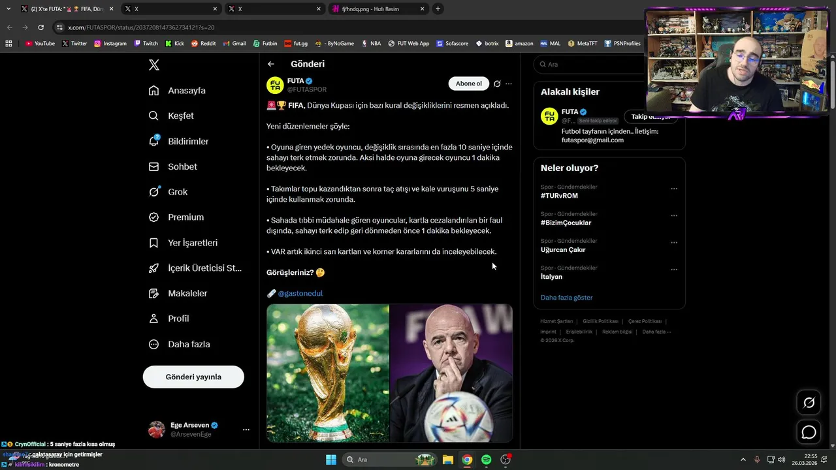Open more options for İtalyan trend
The width and height of the screenshot is (836, 470).
point(674,269)
